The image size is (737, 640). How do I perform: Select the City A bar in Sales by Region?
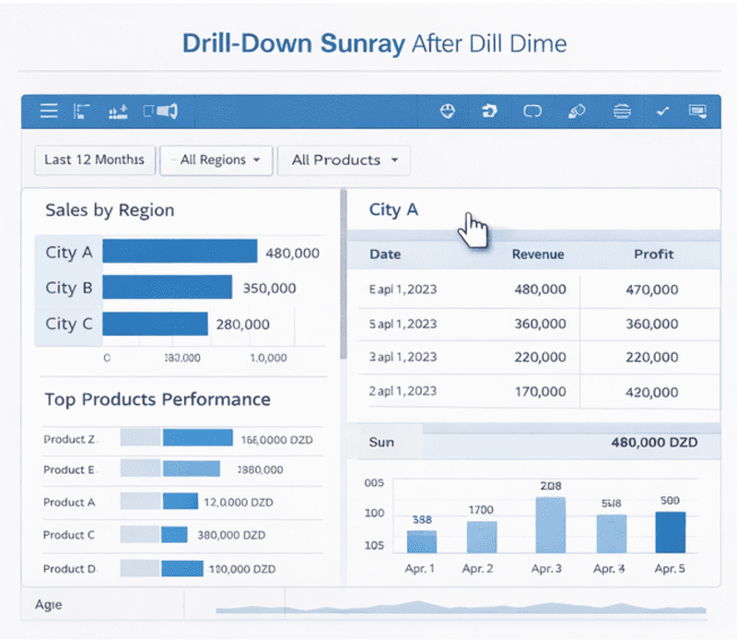(x=180, y=252)
